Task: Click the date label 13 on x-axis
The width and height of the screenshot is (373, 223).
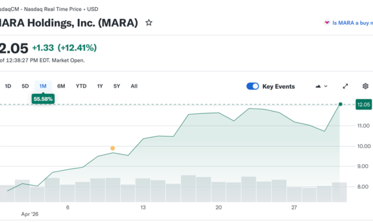Action: (143, 208)
